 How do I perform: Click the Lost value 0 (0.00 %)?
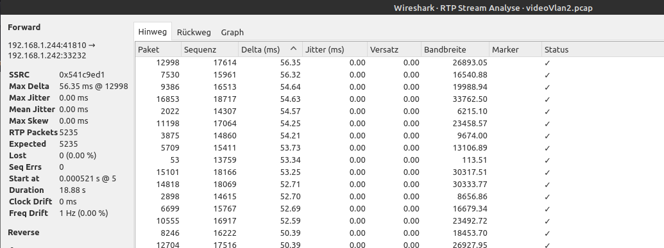click(x=78, y=155)
